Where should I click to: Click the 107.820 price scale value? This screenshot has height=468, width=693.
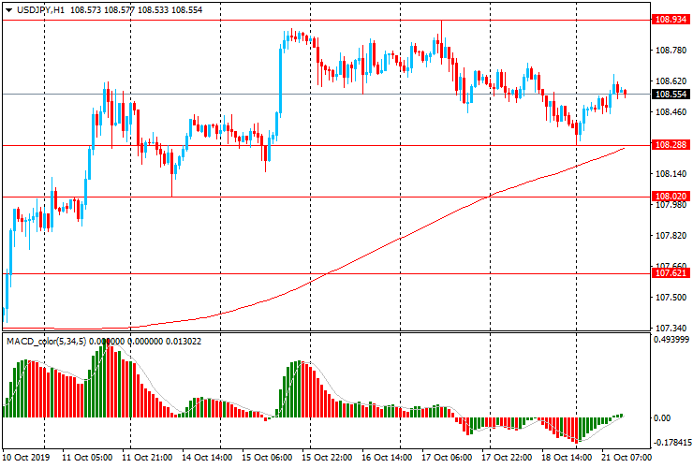click(x=671, y=236)
